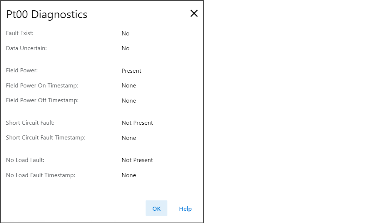Close the Pt00 Diagnostics dialog
388x224 pixels.
point(194,14)
